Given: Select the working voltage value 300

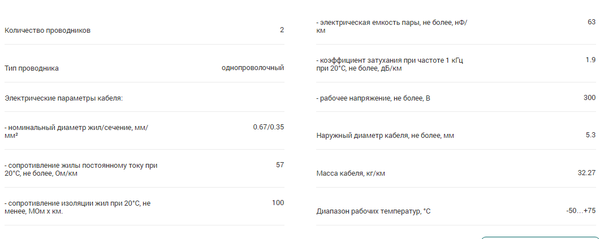Looking at the screenshot, I should point(590,98).
